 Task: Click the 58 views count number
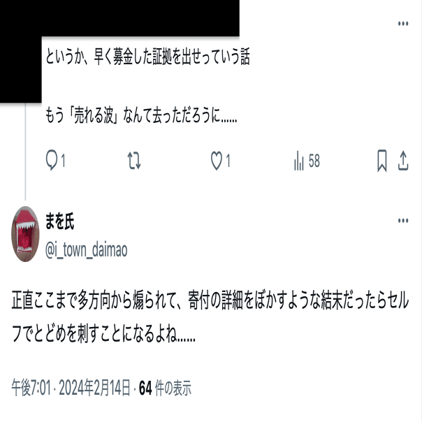314,161
